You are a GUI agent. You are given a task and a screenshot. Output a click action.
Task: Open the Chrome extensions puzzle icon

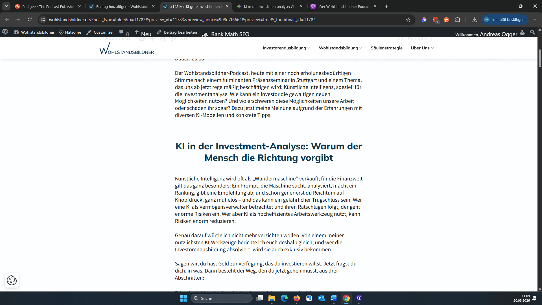point(458,20)
